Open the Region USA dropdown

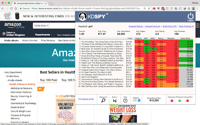[136, 100]
